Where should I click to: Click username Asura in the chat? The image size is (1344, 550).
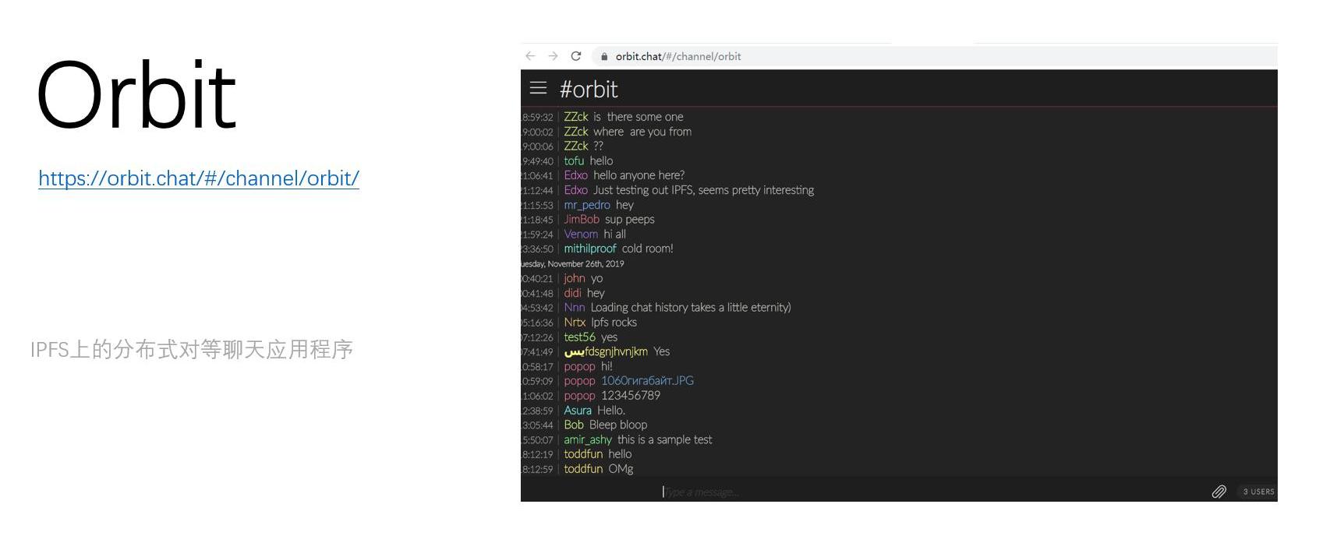(x=578, y=411)
